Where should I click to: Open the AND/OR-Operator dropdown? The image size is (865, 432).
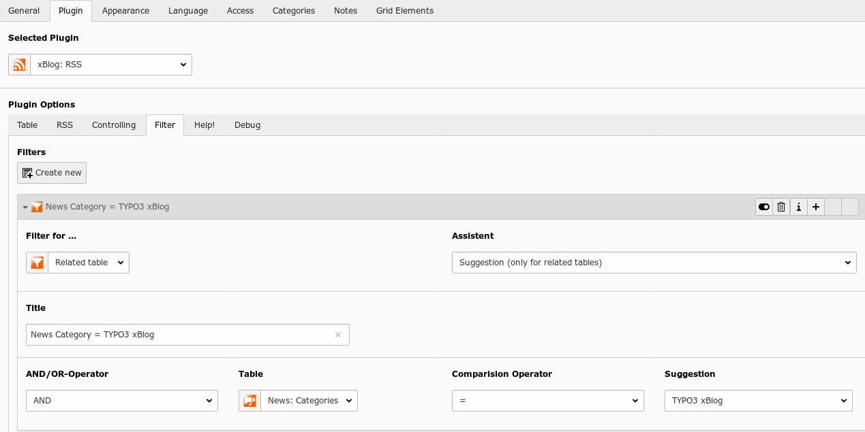point(122,401)
